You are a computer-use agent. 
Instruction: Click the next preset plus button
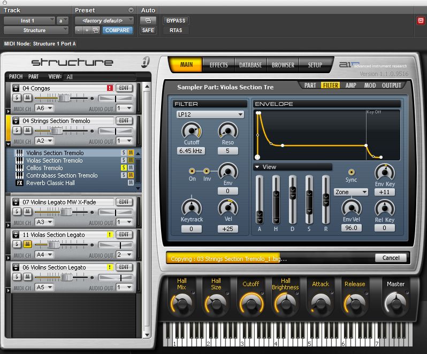click(87, 30)
